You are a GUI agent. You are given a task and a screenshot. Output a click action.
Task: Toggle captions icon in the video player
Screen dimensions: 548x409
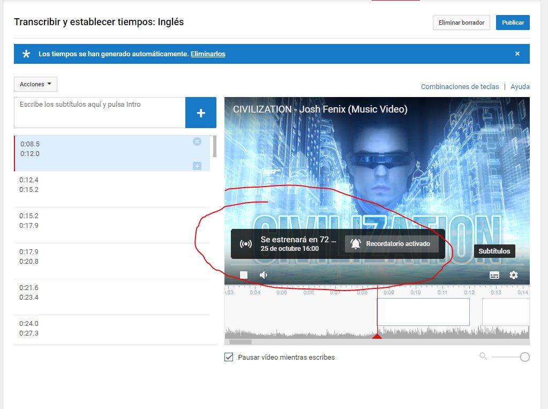point(494,276)
